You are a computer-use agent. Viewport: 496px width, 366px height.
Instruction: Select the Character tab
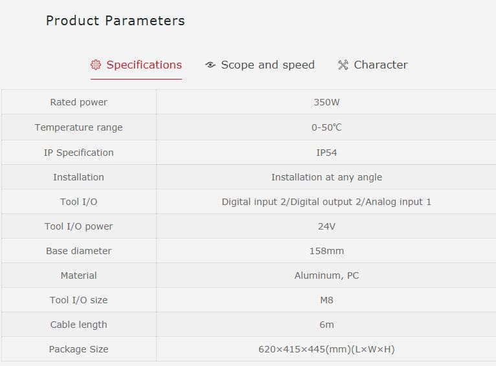[381, 65]
